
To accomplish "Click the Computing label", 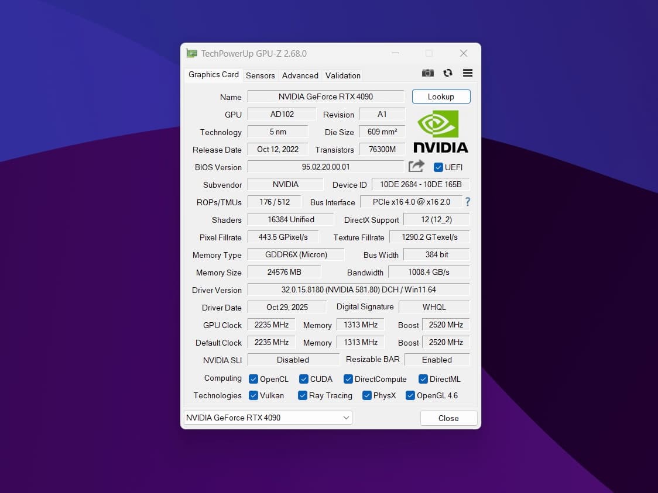I will 223,378.
